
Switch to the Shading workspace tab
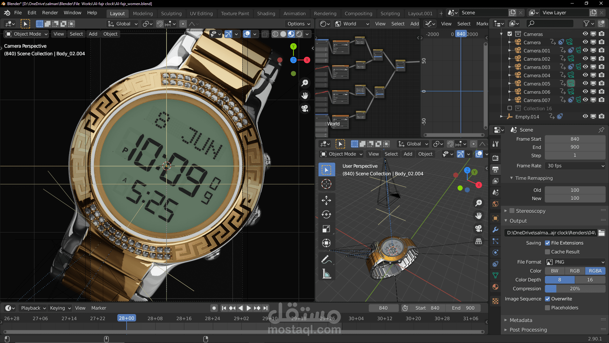pyautogui.click(x=266, y=13)
